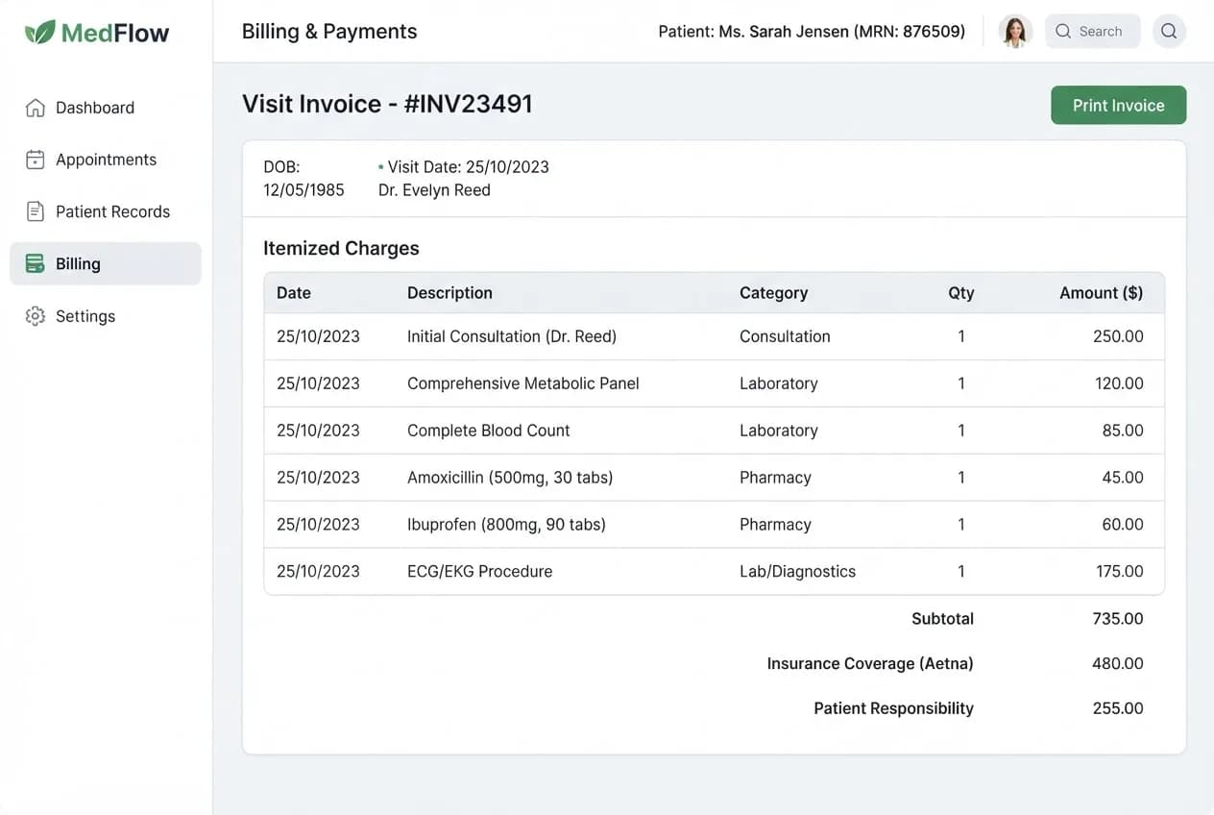
Task: Select the Comprehensive Metabolic Panel charge
Action: [x=715, y=383]
